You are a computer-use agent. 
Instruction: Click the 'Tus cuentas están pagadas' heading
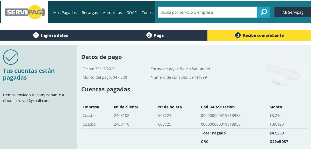coord(29,74)
